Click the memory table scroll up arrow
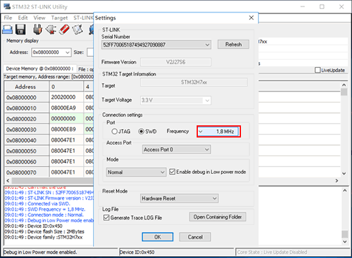The width and height of the screenshot is (352, 258). pos(344,85)
